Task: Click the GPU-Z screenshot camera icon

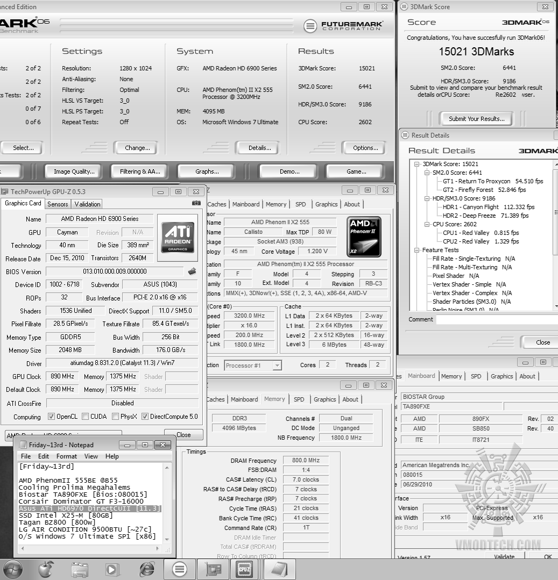Action: [x=196, y=203]
